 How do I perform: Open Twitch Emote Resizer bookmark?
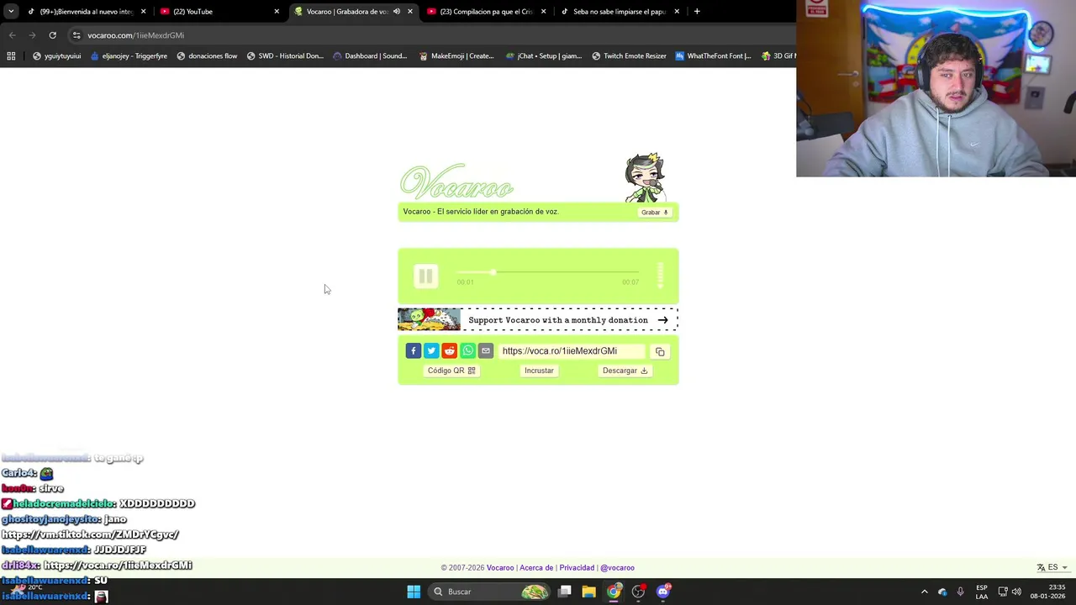coord(629,56)
